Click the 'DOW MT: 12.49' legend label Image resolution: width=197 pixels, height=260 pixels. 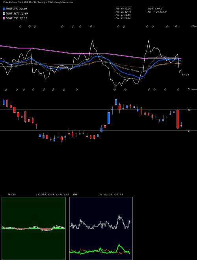point(17,14)
